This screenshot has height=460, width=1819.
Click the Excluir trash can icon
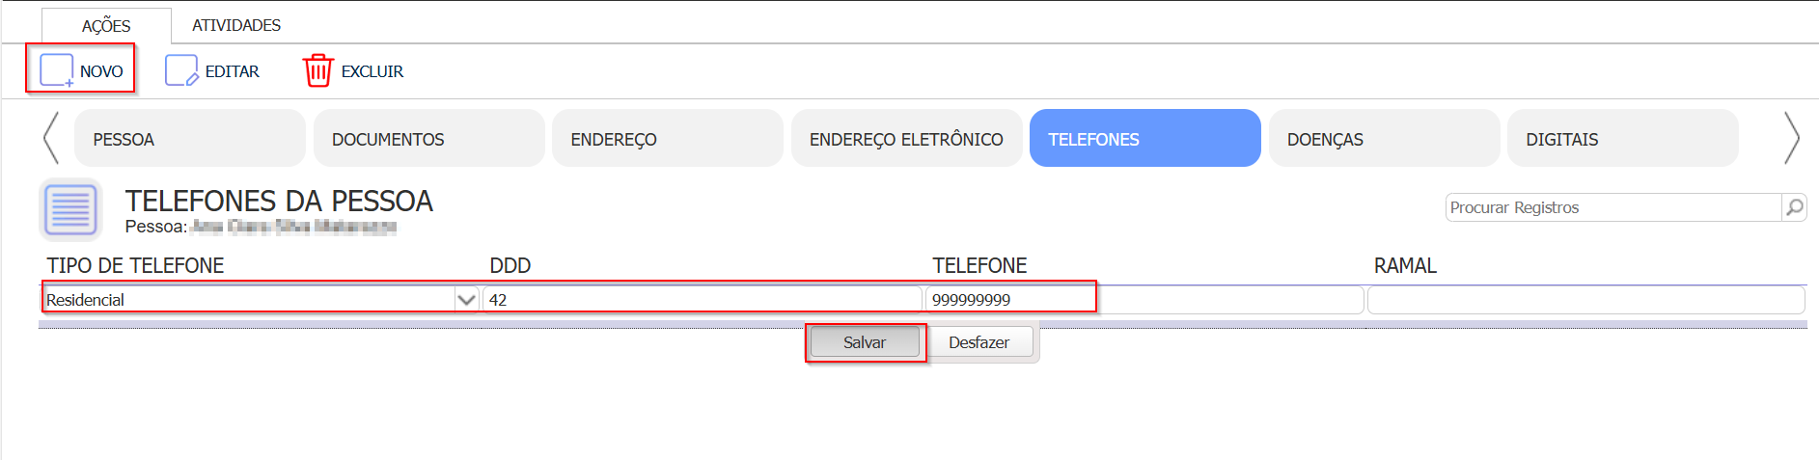point(317,70)
